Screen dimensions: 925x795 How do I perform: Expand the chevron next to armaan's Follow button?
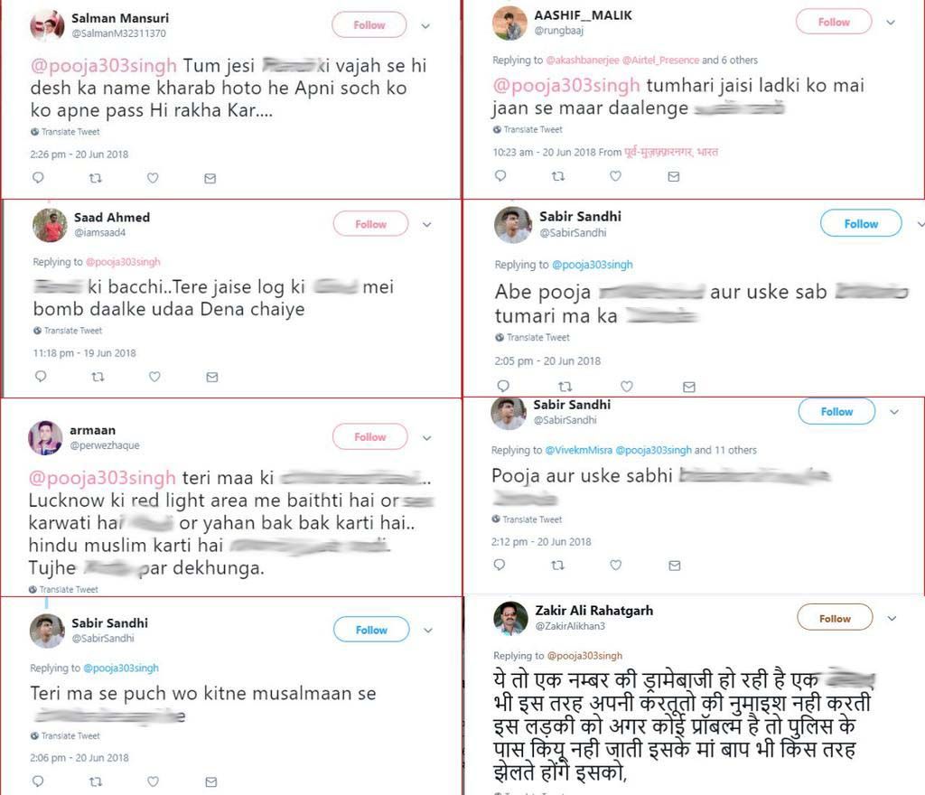coord(425,436)
